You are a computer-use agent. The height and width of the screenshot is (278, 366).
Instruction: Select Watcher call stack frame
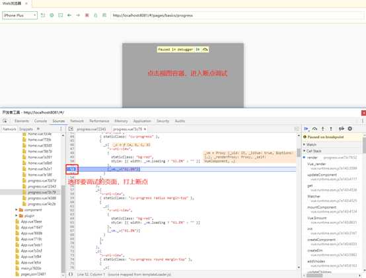tap(332, 199)
